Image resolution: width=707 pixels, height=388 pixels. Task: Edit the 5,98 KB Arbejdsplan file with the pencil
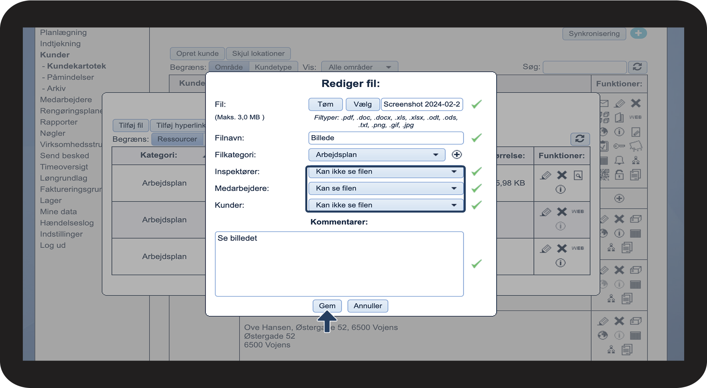point(545,175)
